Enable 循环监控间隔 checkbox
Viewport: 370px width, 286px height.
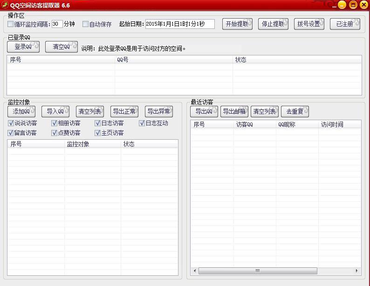point(10,24)
